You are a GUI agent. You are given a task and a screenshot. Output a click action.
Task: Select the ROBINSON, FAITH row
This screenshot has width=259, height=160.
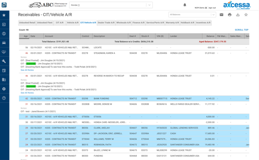134,145
